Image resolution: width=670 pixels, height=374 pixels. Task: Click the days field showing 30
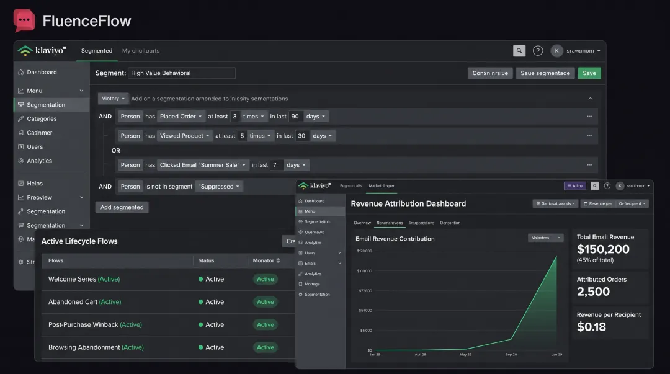coord(301,136)
